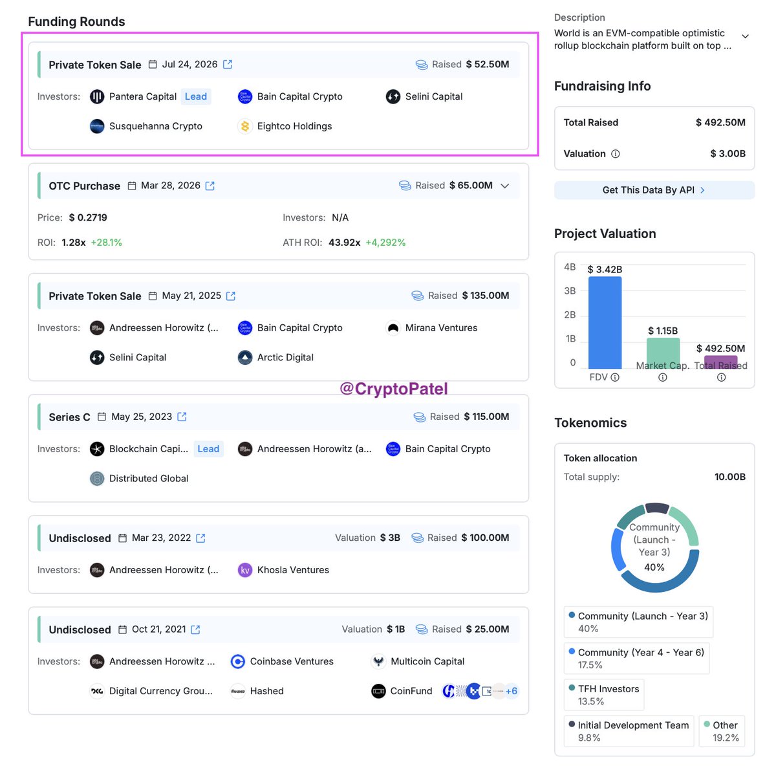Select Community (Launch - Year 3) legend

638,622
